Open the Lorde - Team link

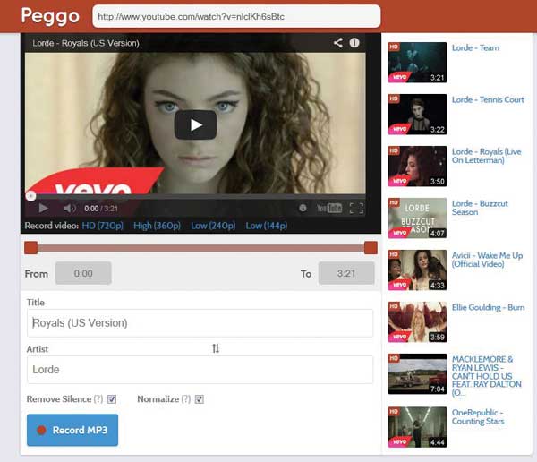click(x=475, y=47)
